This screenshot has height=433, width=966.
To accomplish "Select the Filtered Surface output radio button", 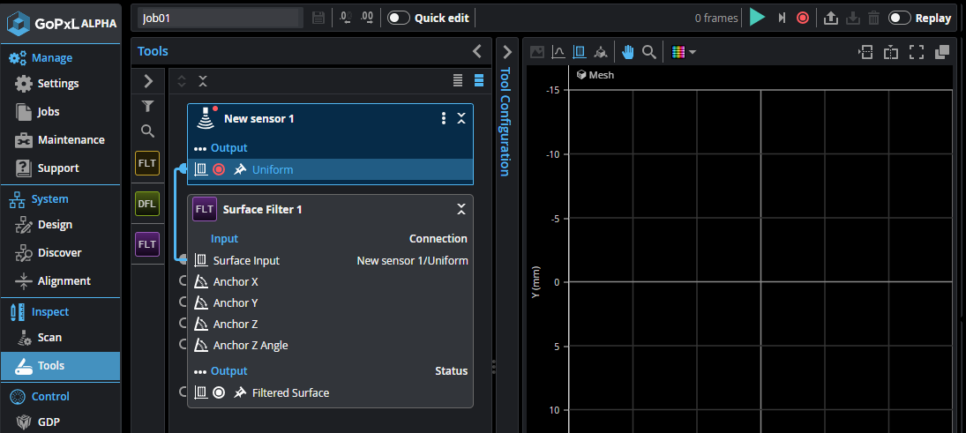I will click(219, 392).
